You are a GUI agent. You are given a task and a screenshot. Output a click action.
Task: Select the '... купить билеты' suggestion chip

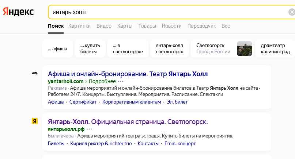pos(90,49)
